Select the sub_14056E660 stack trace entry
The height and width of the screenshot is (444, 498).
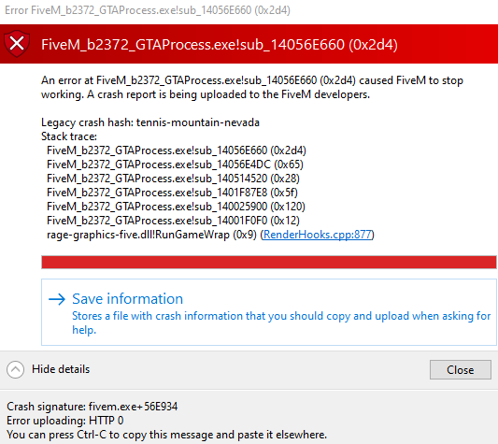[x=177, y=150]
